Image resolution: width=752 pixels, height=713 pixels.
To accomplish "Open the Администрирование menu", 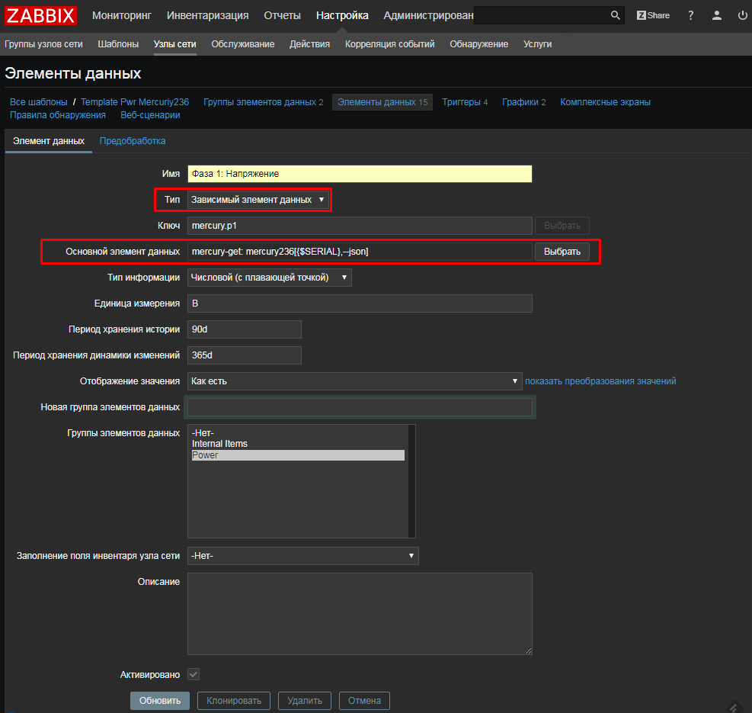I will coord(428,15).
